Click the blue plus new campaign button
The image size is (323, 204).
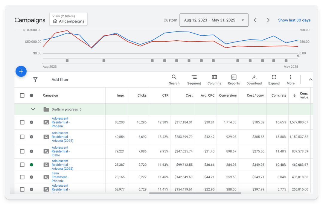21,71
